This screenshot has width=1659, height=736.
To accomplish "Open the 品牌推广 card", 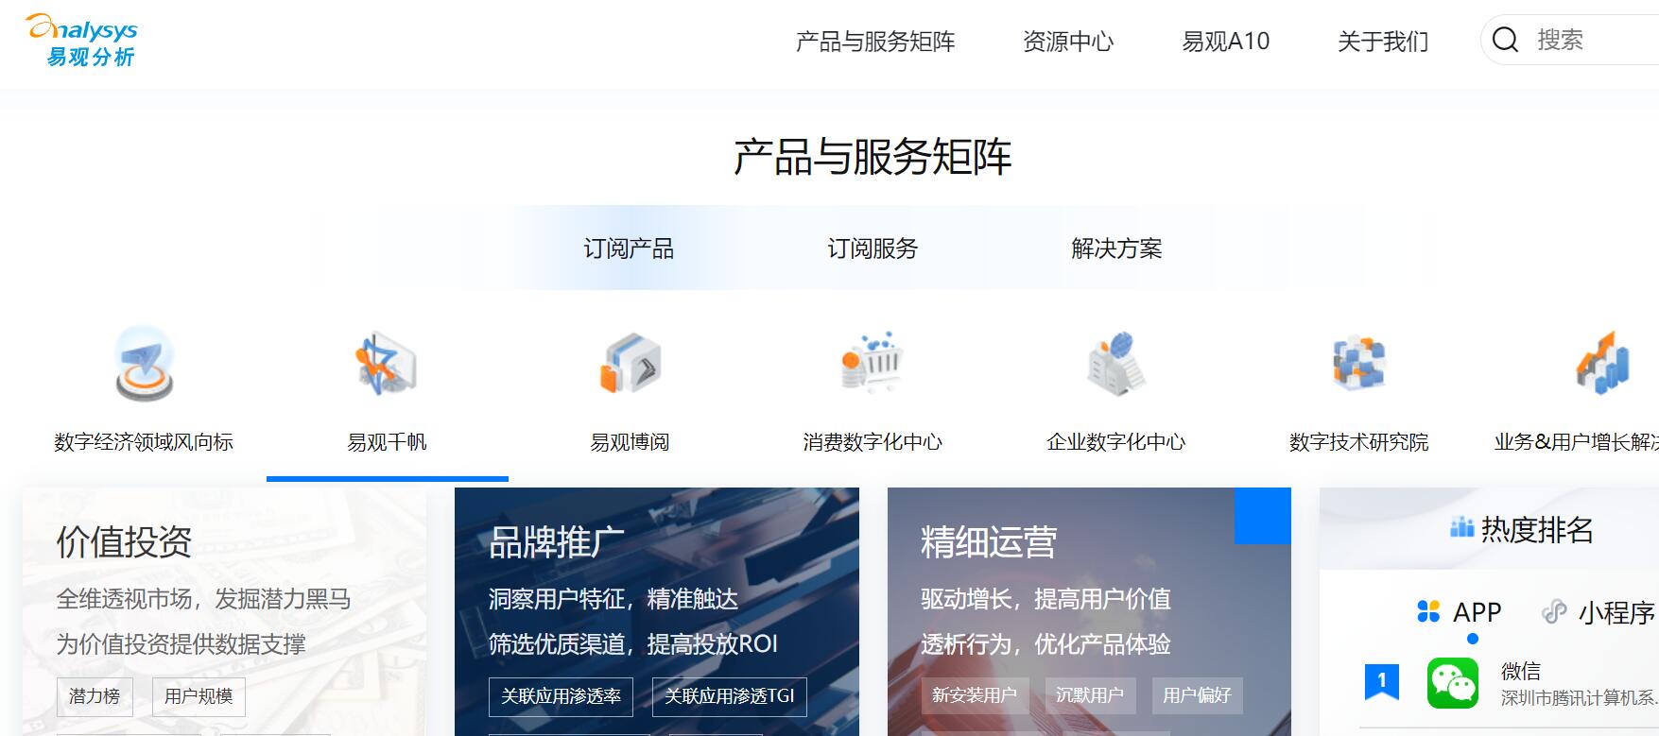I will [657, 611].
